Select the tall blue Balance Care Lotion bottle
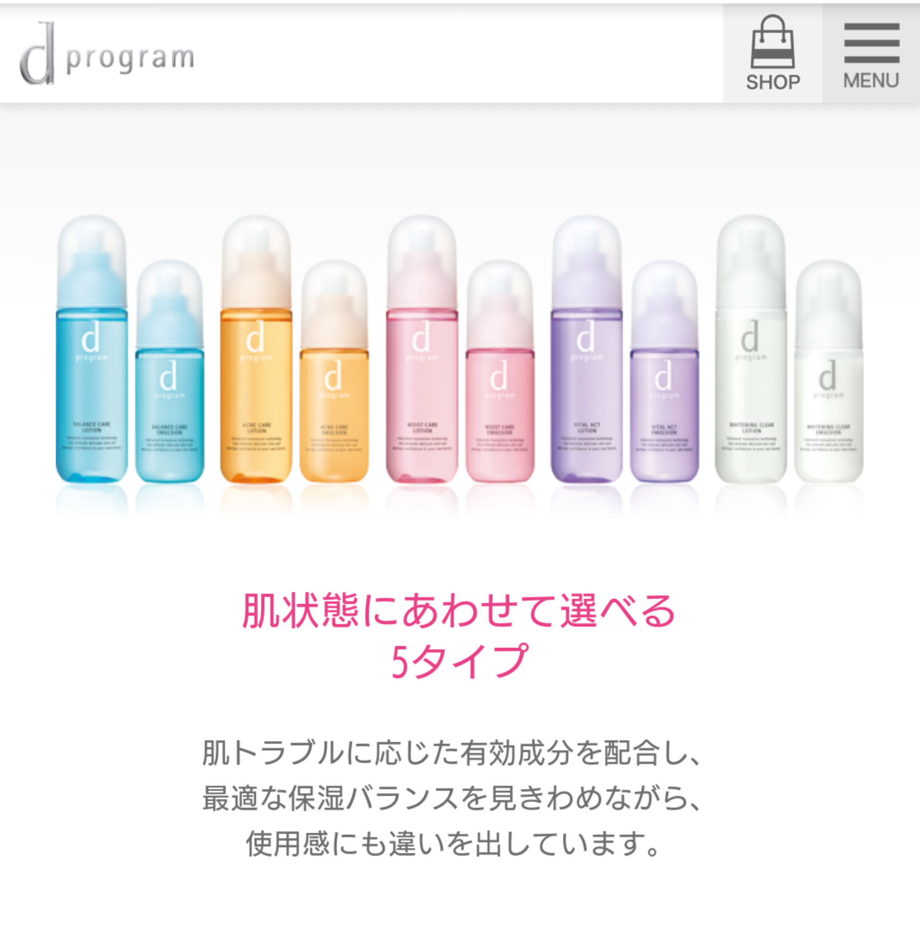Viewport: 920px width, 945px height. [91, 349]
